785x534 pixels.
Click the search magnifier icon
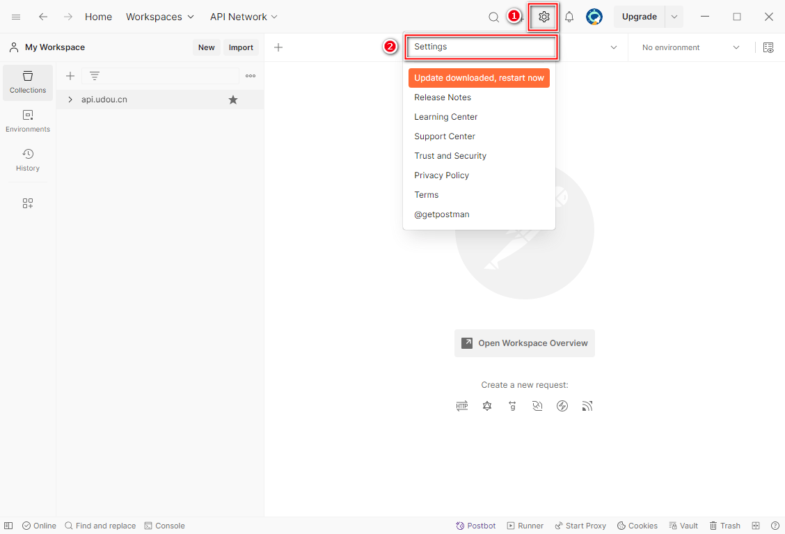pyautogui.click(x=493, y=17)
